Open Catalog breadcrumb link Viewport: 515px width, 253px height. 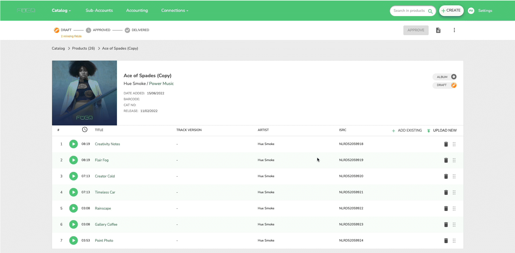tap(58, 48)
